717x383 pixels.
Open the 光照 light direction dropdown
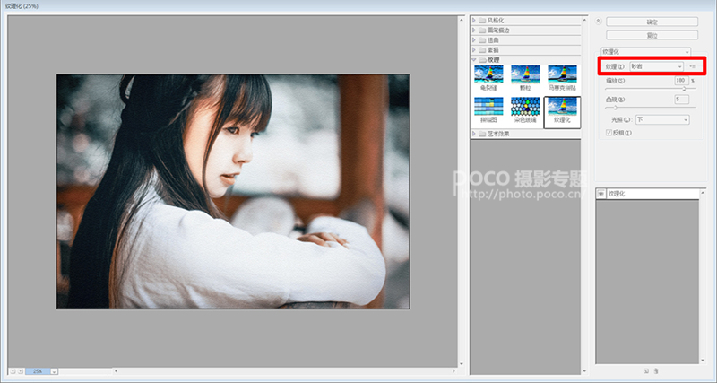662,120
